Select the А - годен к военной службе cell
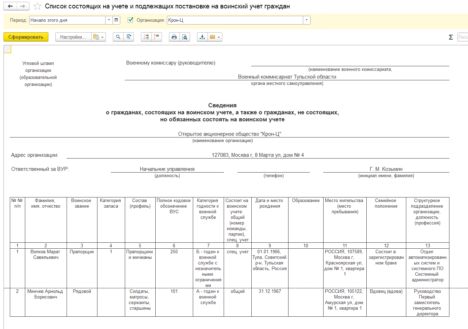This screenshot has height=329, width=468. (x=208, y=302)
